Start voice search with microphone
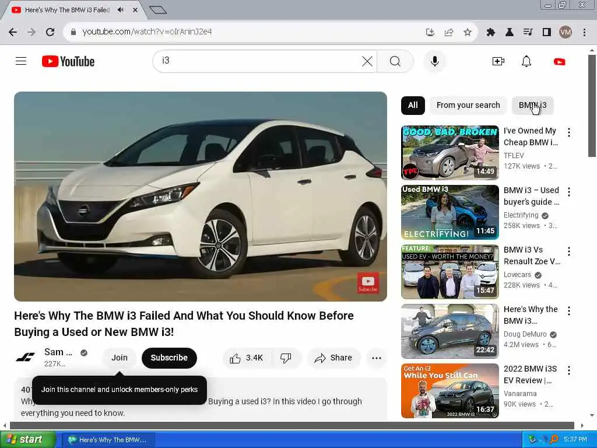This screenshot has height=448, width=597. (x=434, y=61)
